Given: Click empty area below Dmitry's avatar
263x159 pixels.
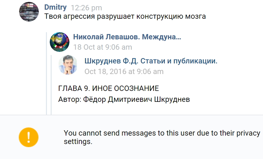Looking at the screenshot, I should (x=29, y=67).
